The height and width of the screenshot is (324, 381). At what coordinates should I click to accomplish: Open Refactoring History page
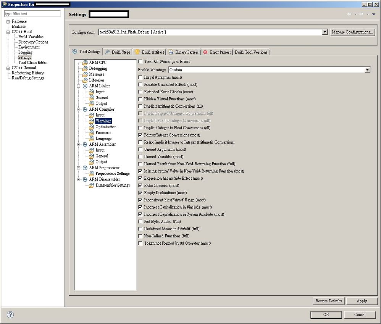(x=28, y=73)
